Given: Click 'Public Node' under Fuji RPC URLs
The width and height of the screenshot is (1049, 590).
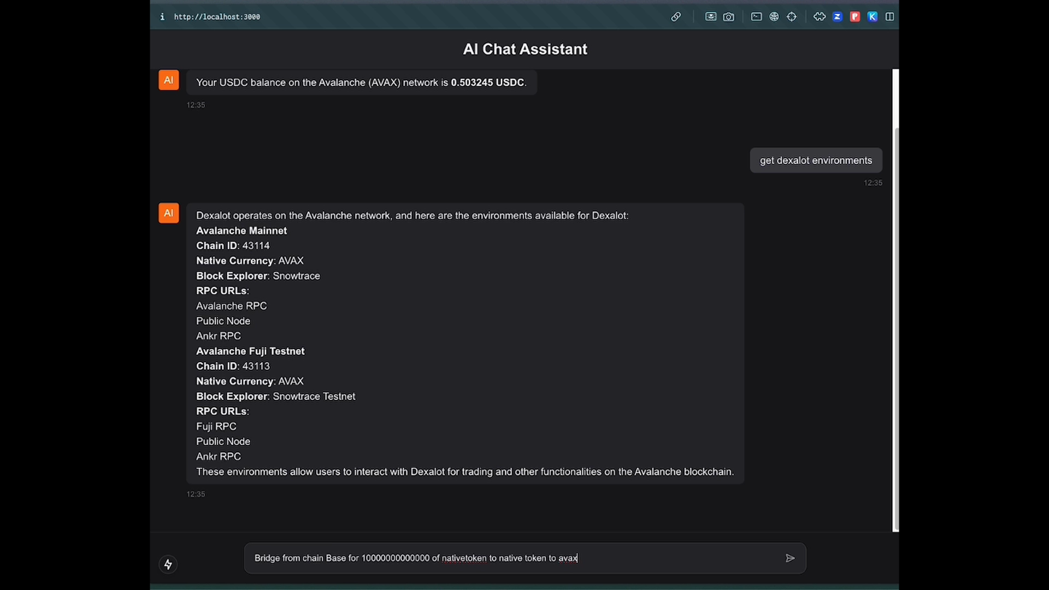Looking at the screenshot, I should point(223,441).
